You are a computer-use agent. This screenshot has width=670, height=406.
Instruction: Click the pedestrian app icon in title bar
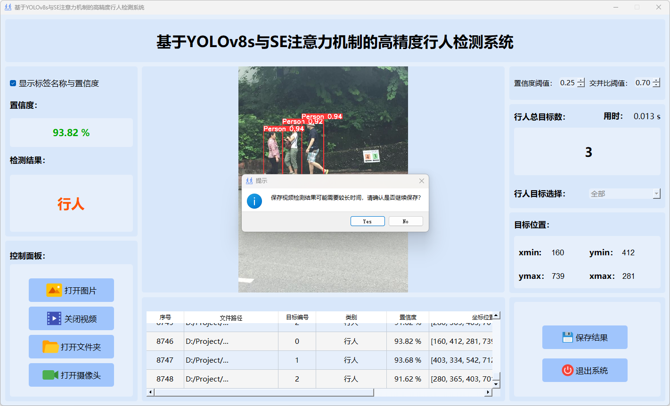click(x=8, y=7)
